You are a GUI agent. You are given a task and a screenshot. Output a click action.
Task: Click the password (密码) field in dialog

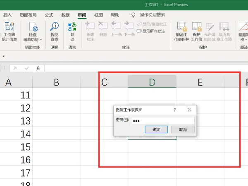pyautogui.click(x=163, y=121)
